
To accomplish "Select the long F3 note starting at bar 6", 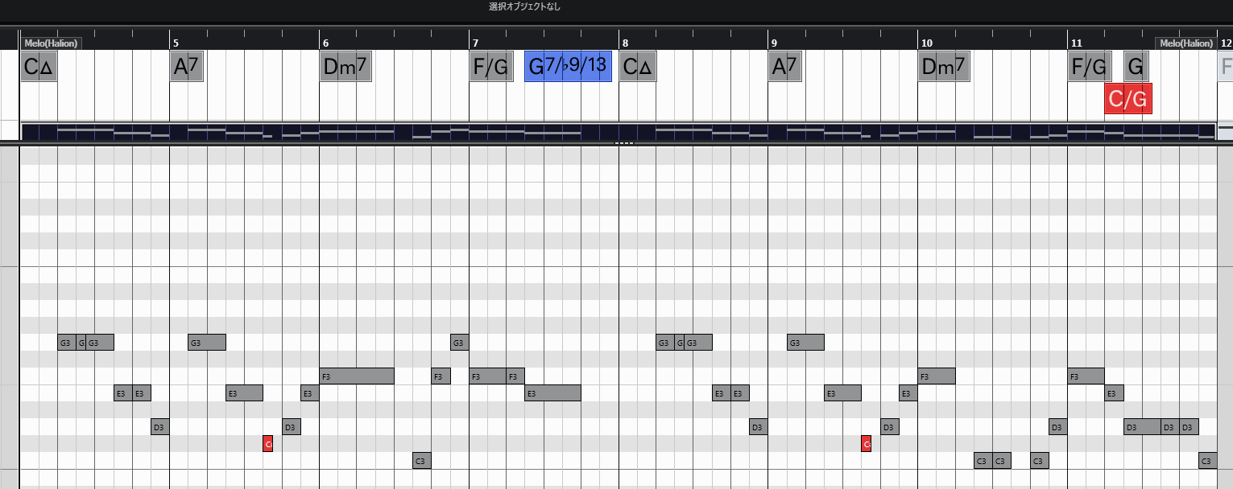I will tap(357, 376).
